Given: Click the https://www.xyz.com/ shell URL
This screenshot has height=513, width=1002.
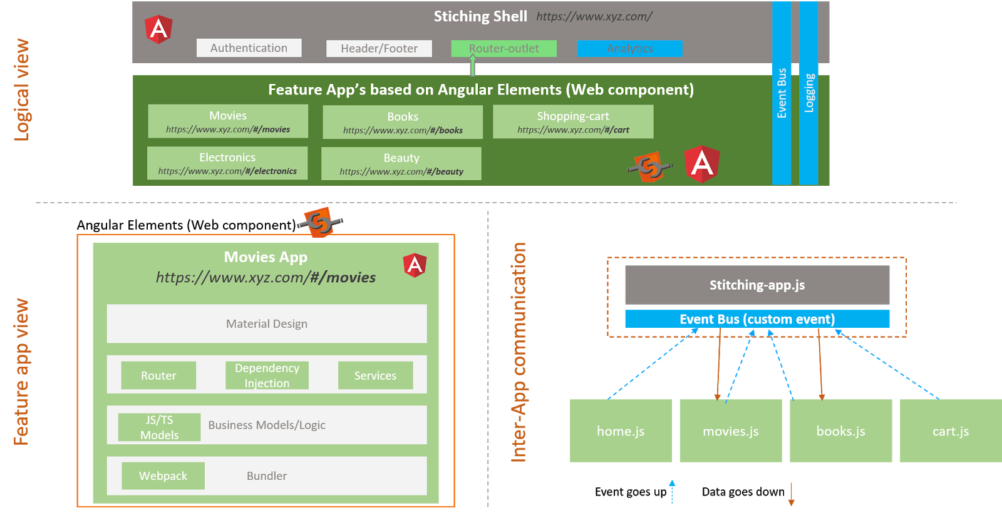Looking at the screenshot, I should pyautogui.click(x=594, y=17).
